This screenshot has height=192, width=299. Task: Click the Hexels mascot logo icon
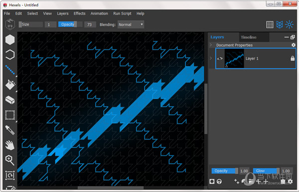[10, 24]
